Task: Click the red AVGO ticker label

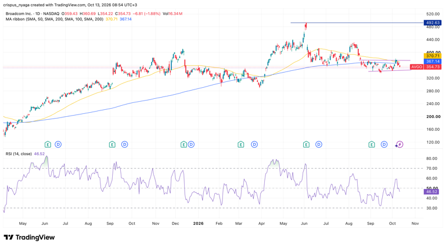Action: point(417,67)
